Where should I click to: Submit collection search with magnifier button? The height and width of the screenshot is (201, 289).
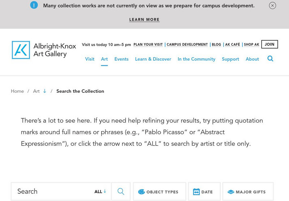(121, 192)
